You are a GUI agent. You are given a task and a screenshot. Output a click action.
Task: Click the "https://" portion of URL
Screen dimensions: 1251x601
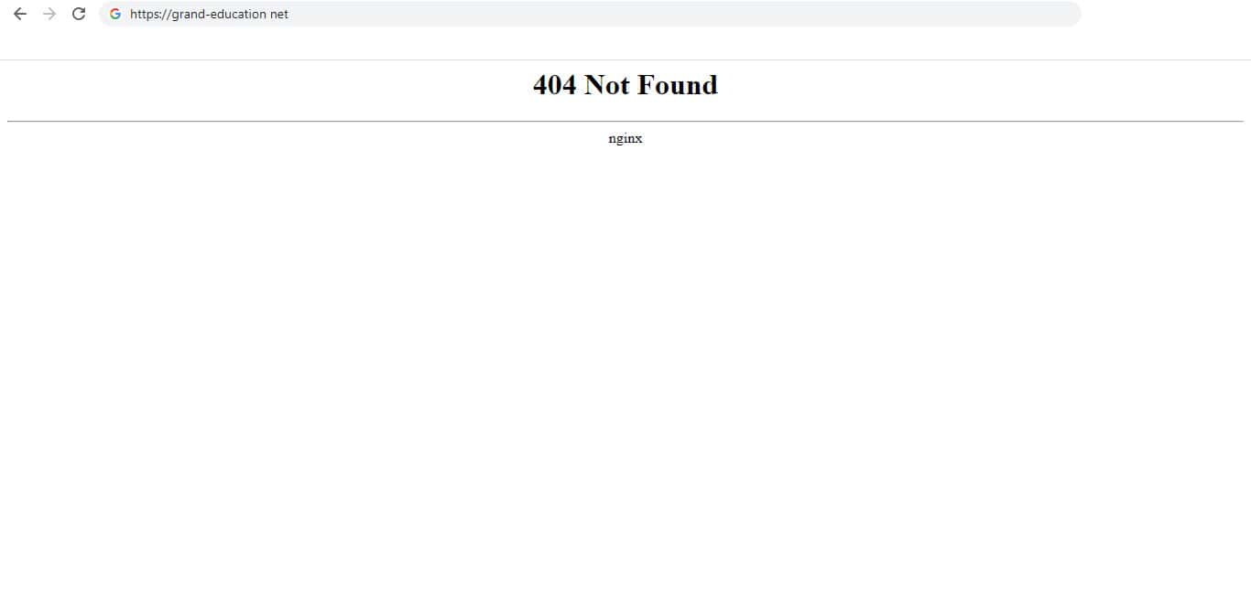click(150, 14)
